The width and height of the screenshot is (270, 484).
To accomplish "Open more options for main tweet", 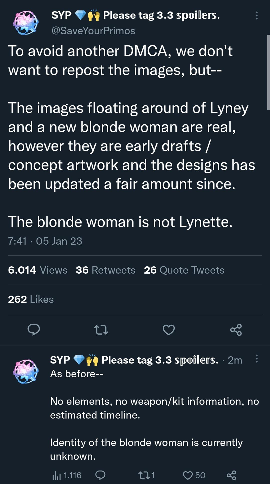I will click(256, 15).
